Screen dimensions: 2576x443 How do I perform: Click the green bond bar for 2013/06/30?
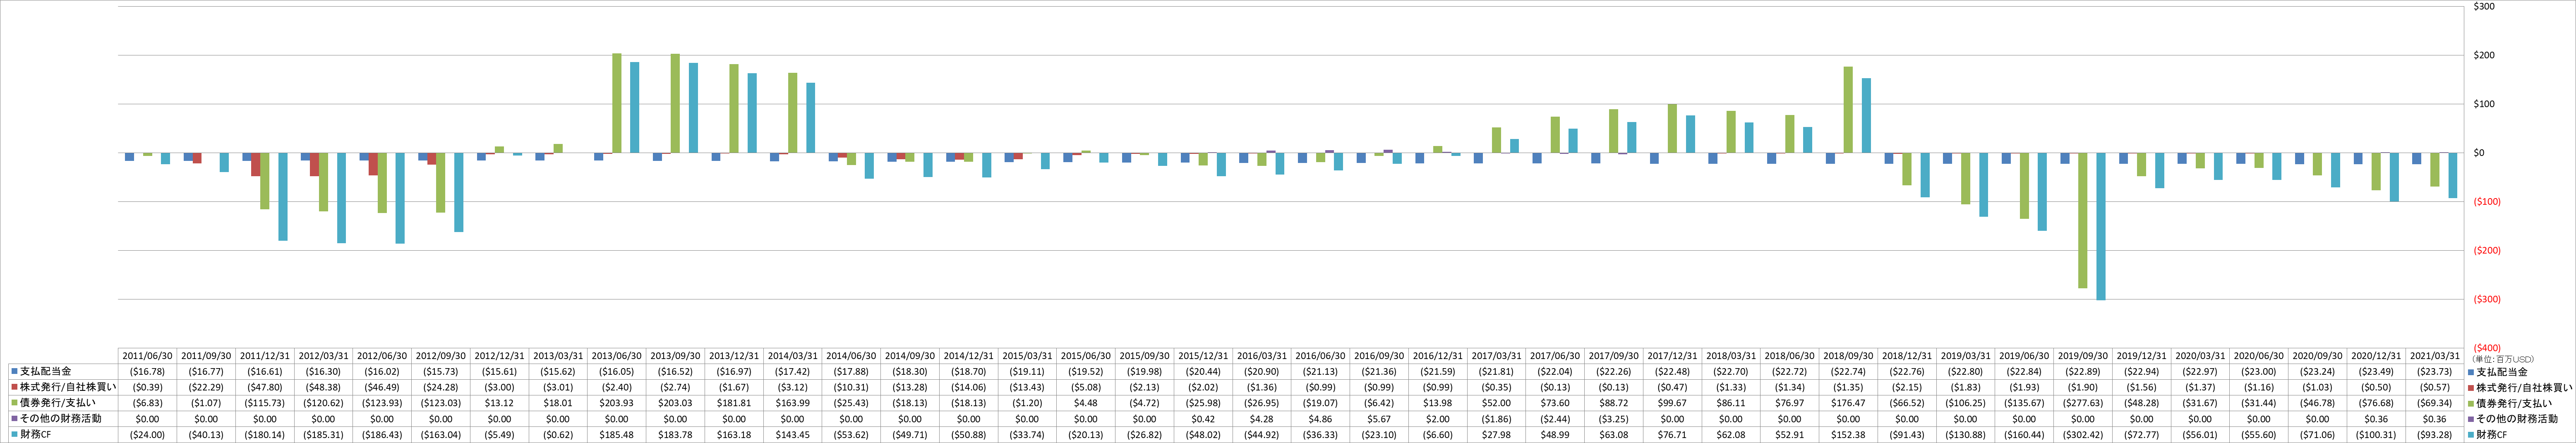tap(617, 103)
